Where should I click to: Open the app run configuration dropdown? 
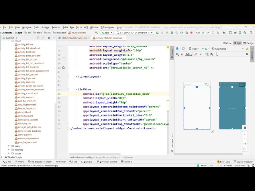(107, 33)
